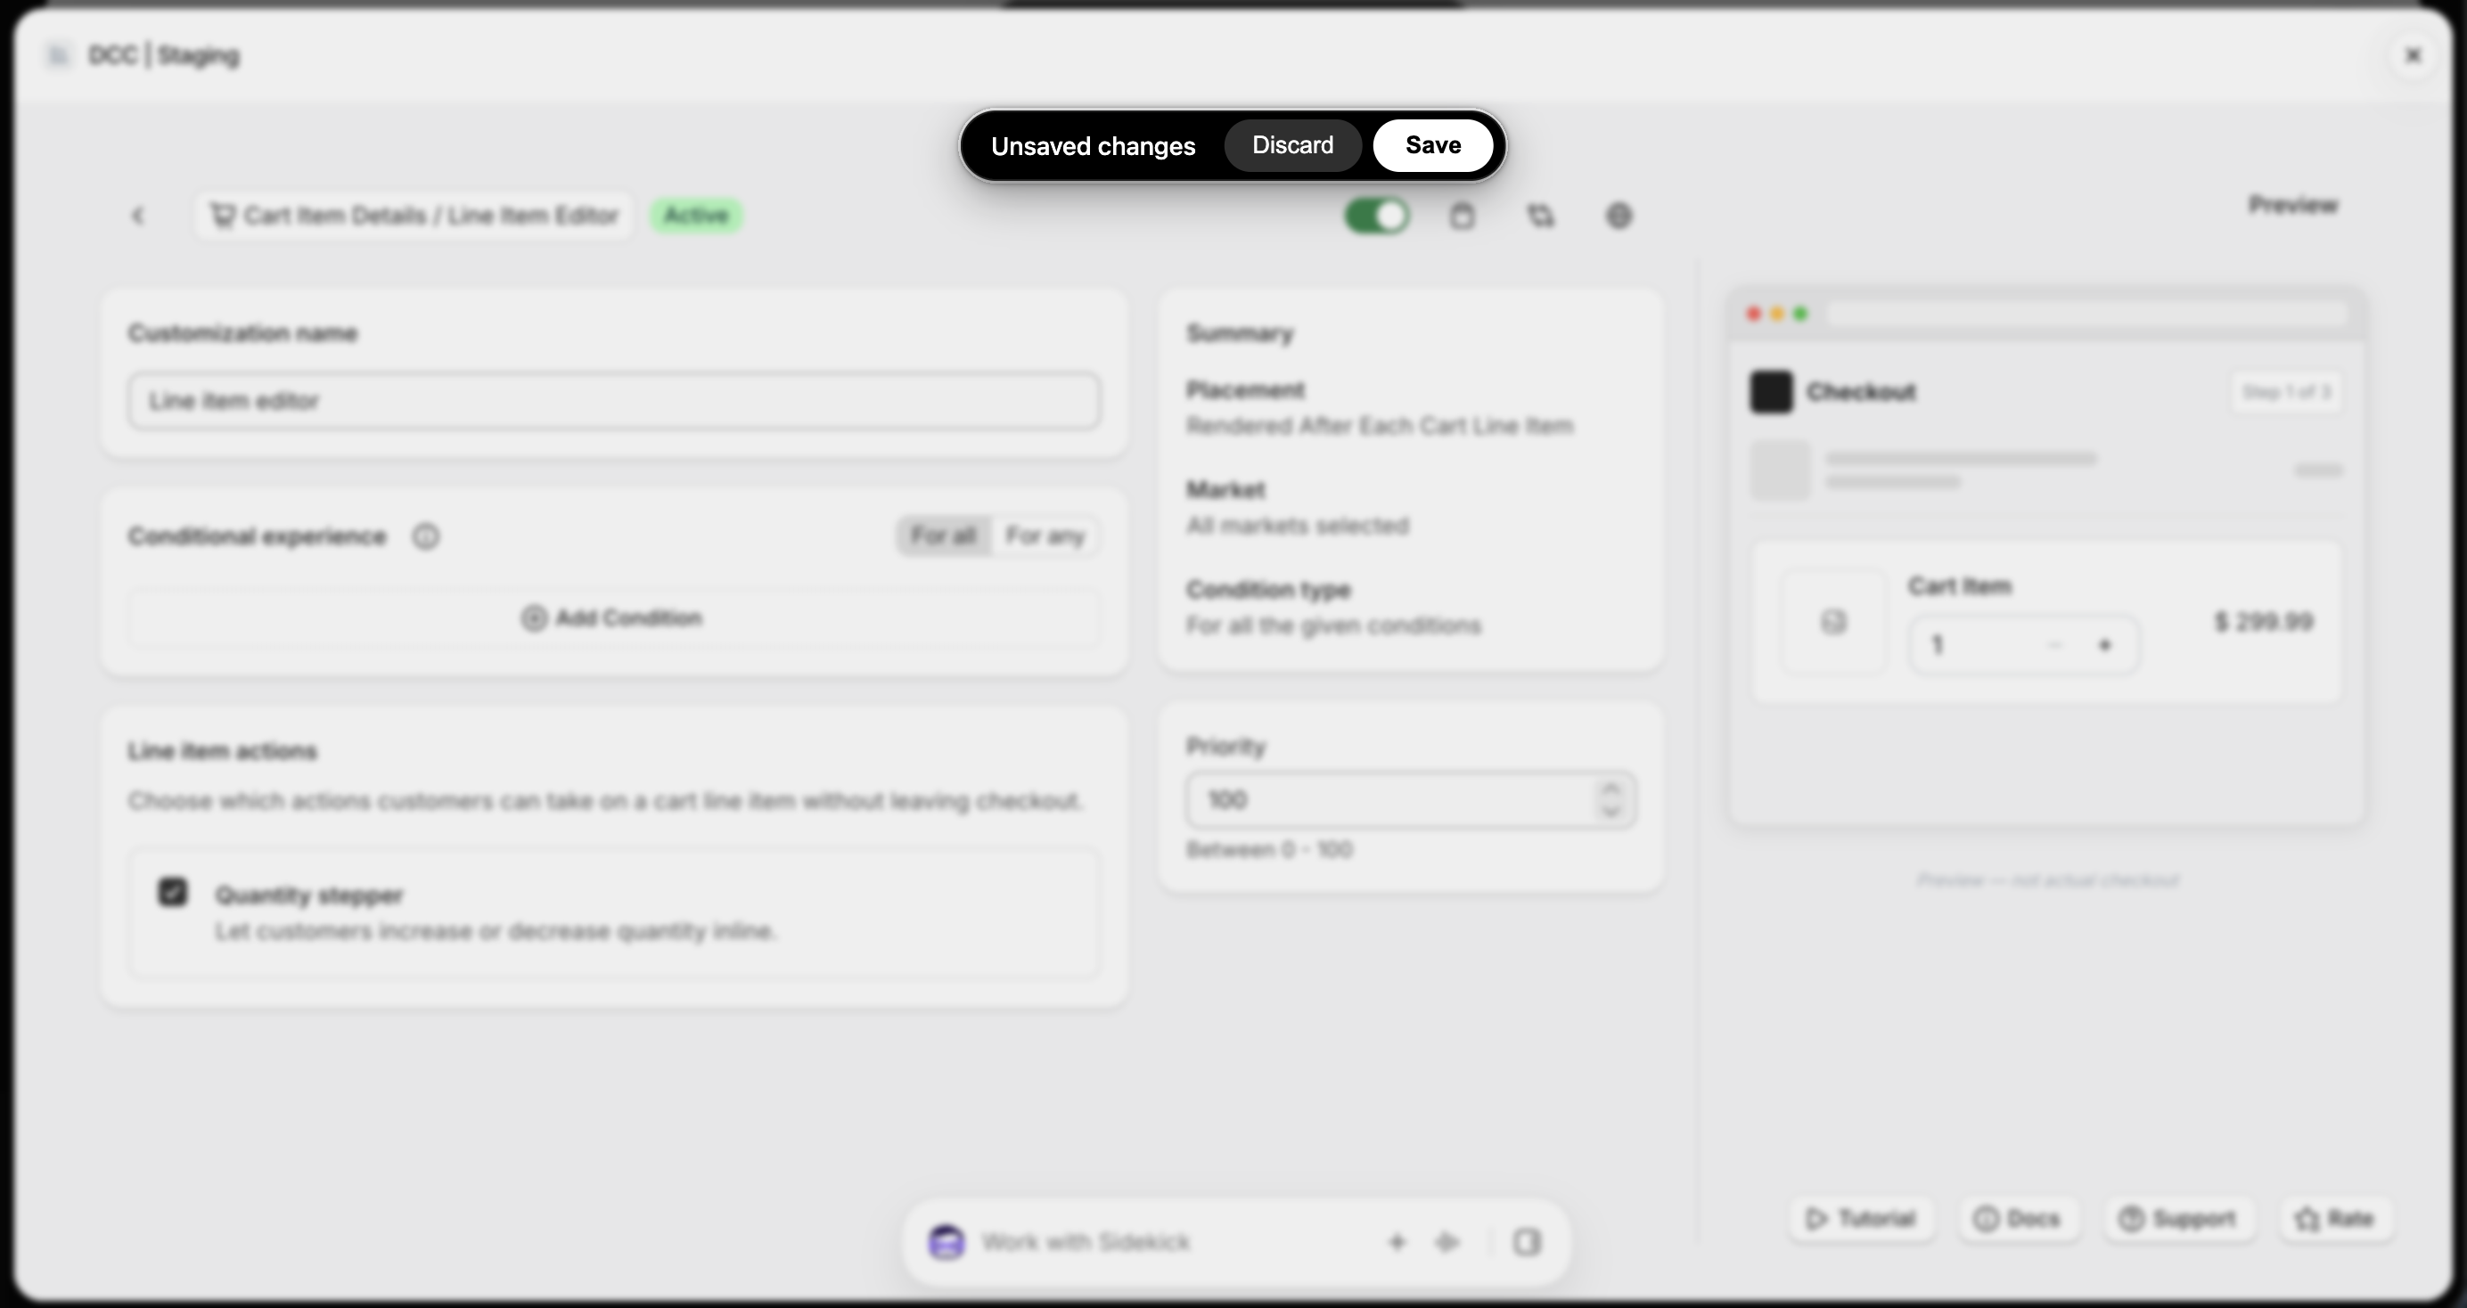Viewport: 2467px width, 1308px height.
Task: Click the plus icon in the Sidekick bar
Action: pos(1397,1242)
